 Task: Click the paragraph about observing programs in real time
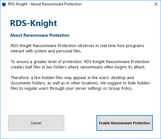pos(78,48)
